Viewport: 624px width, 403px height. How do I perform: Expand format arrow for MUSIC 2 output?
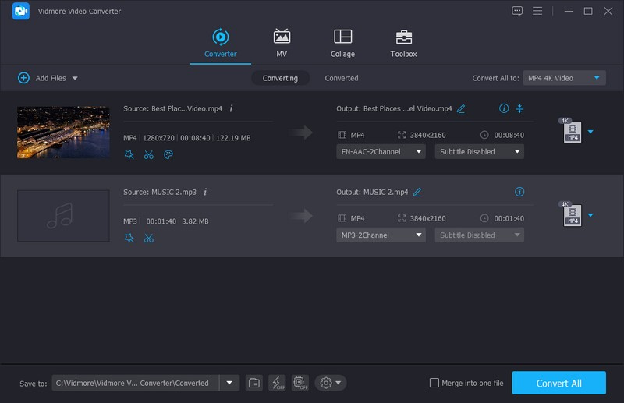coord(590,215)
